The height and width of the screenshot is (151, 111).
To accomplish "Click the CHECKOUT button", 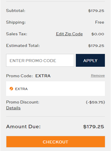I will point(55,142).
